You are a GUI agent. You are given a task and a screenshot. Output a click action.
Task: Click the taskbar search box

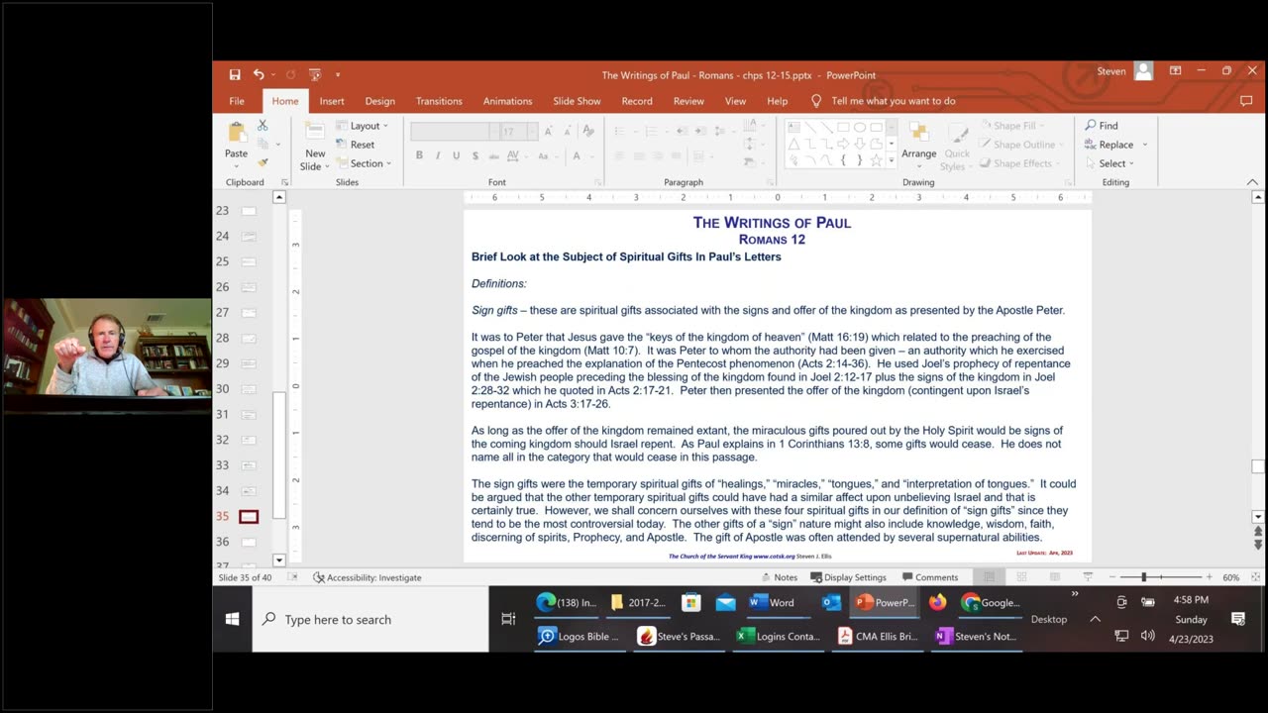370,619
